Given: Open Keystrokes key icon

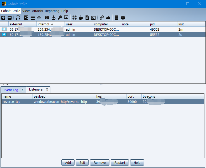Looking at the screenshot, I should tap(60, 18).
